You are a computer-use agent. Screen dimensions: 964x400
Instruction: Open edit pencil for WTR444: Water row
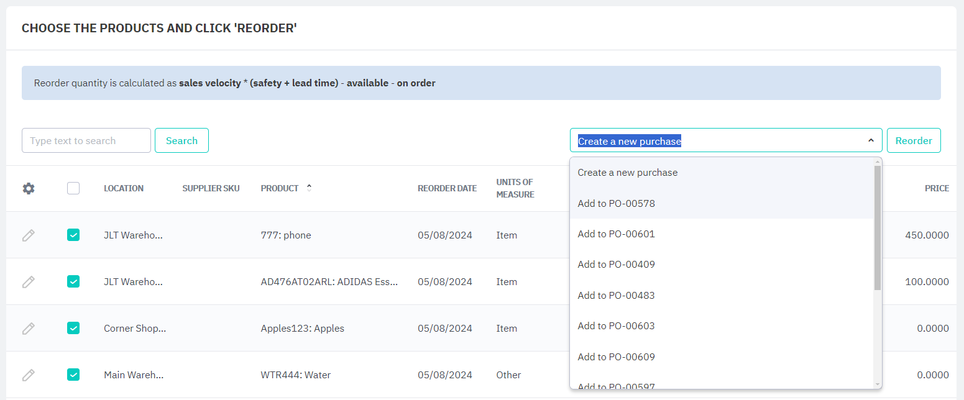pyautogui.click(x=29, y=375)
